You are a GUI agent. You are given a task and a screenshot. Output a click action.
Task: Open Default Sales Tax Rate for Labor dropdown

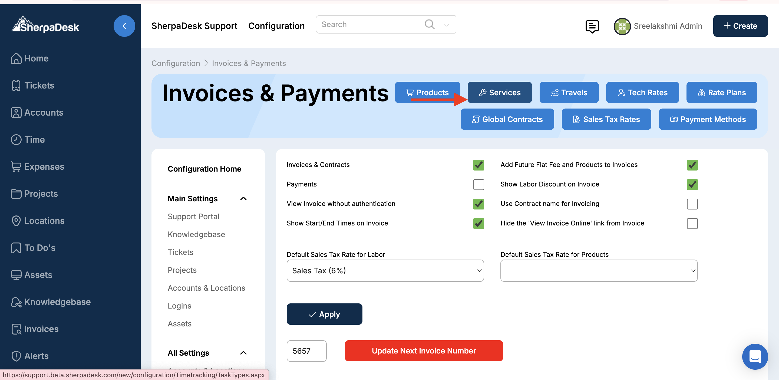[385, 270]
